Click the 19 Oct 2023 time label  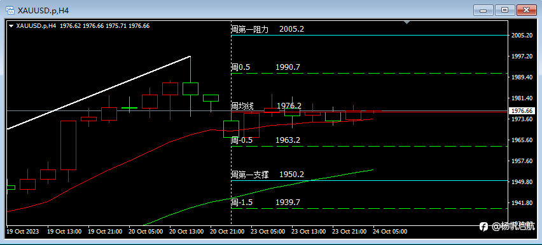click(x=23, y=231)
